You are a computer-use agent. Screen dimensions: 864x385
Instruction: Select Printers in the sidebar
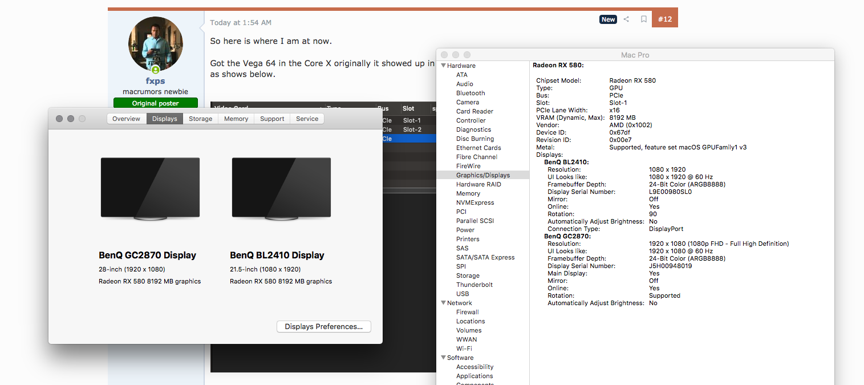click(x=468, y=239)
